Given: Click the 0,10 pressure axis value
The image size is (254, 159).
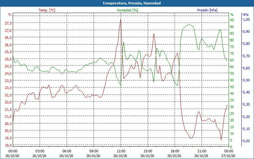Looking at the screenshot, I should click(246, 129).
